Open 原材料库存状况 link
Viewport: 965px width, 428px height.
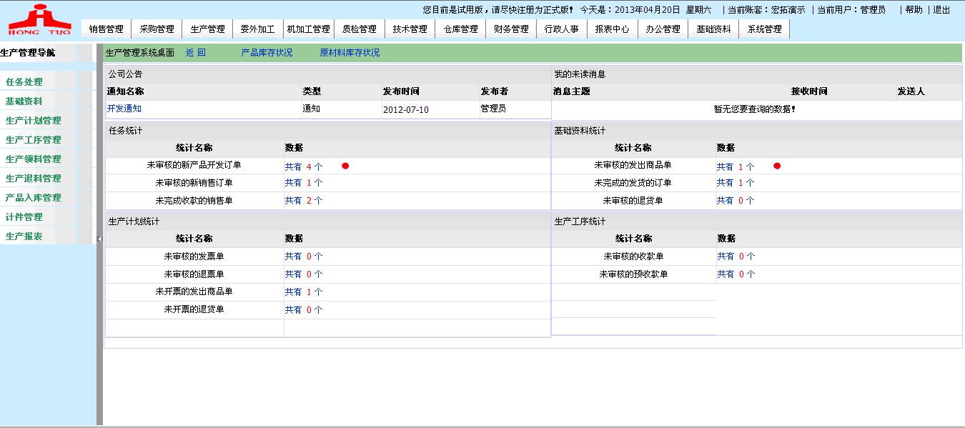(x=350, y=53)
